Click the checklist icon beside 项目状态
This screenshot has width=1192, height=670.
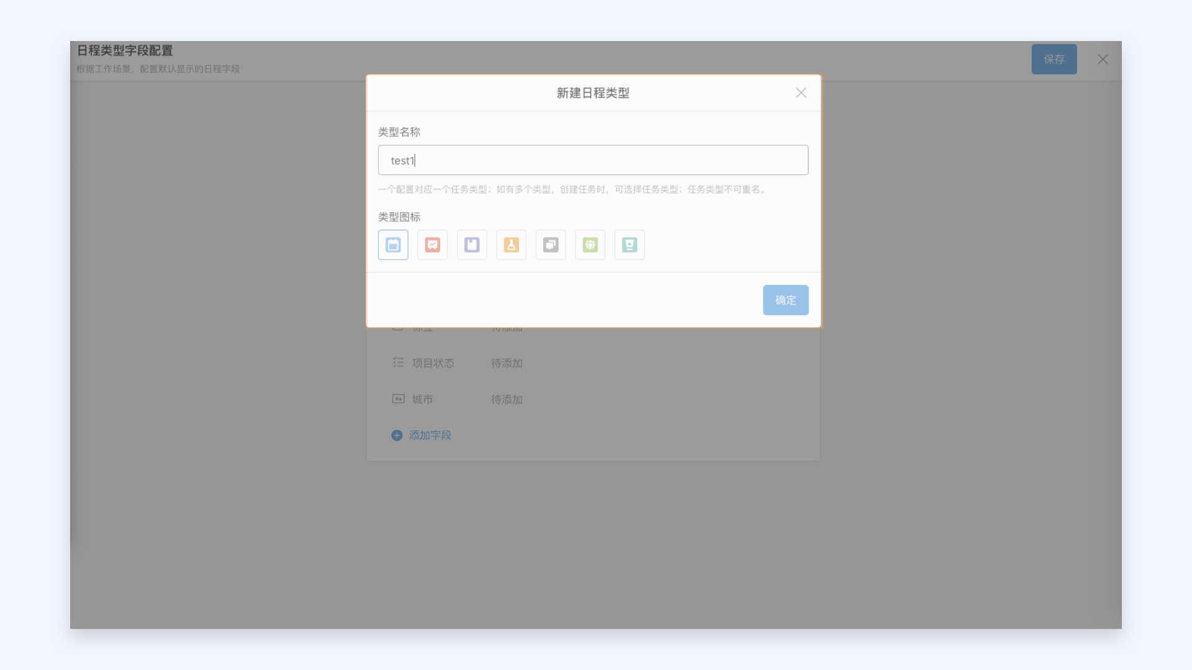click(x=398, y=362)
